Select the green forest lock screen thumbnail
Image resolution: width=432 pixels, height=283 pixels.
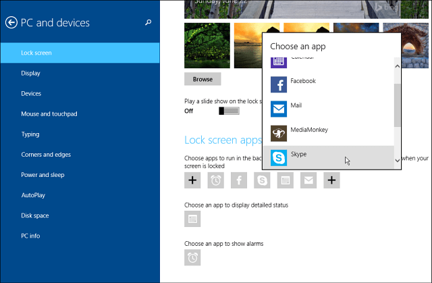pos(207,45)
